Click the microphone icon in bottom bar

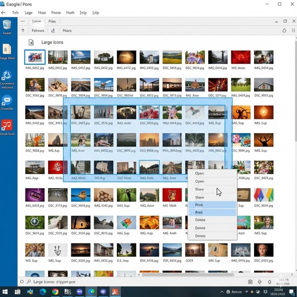pos(260,282)
